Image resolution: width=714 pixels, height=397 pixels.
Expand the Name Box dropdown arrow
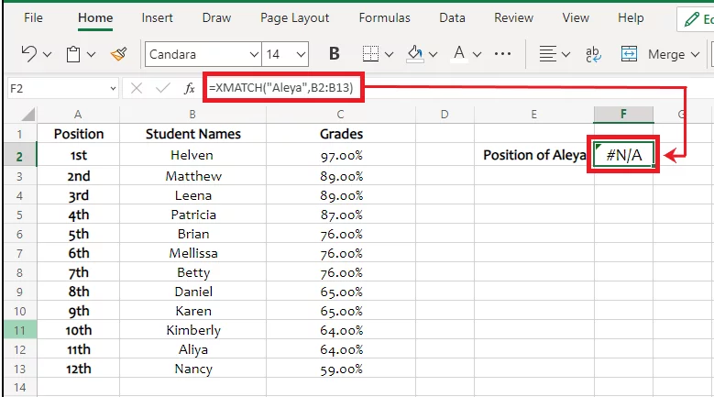pyautogui.click(x=113, y=89)
